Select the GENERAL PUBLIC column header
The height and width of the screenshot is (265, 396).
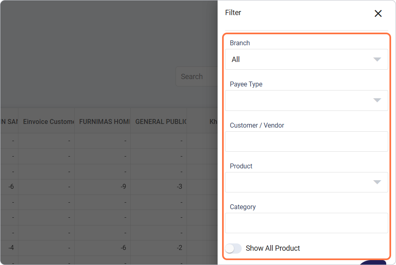[158, 121]
